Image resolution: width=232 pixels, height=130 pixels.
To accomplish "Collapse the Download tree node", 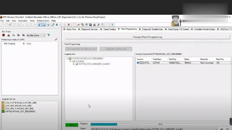I will coord(70,61).
